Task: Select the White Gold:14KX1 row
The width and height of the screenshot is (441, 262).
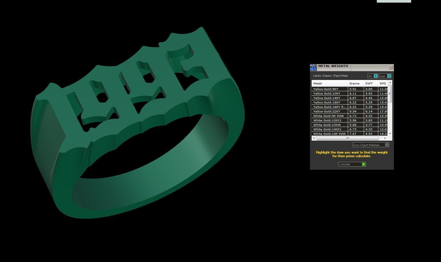Action: (350, 129)
